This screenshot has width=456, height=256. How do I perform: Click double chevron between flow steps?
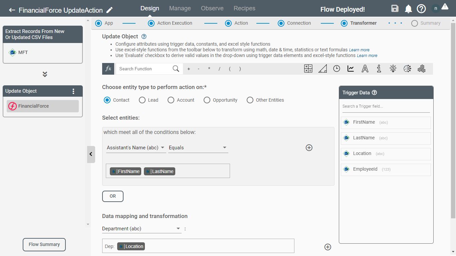pyautogui.click(x=45, y=74)
